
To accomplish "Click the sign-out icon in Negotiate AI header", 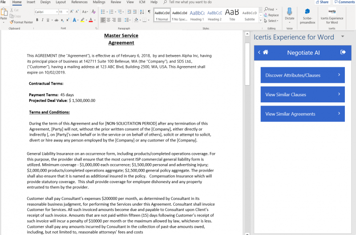I will coord(343,52).
